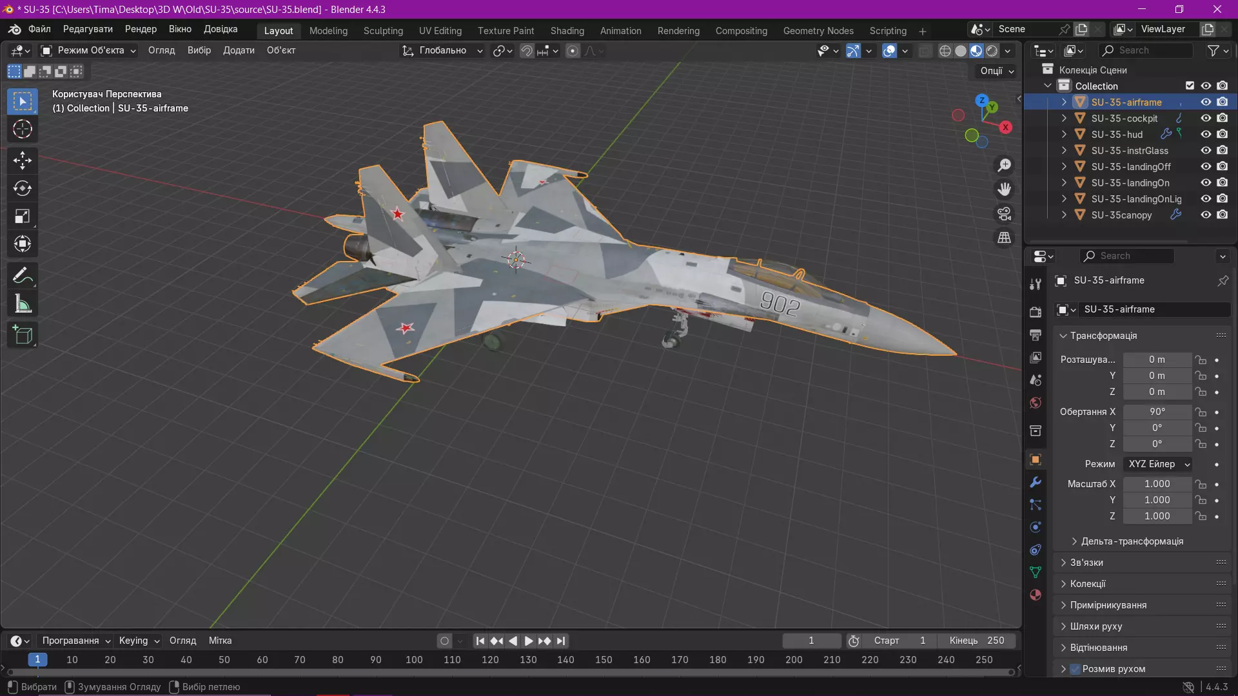This screenshot has width=1238, height=696.
Task: Uncheck Collection exclude checkbox
Action: pyautogui.click(x=1190, y=86)
